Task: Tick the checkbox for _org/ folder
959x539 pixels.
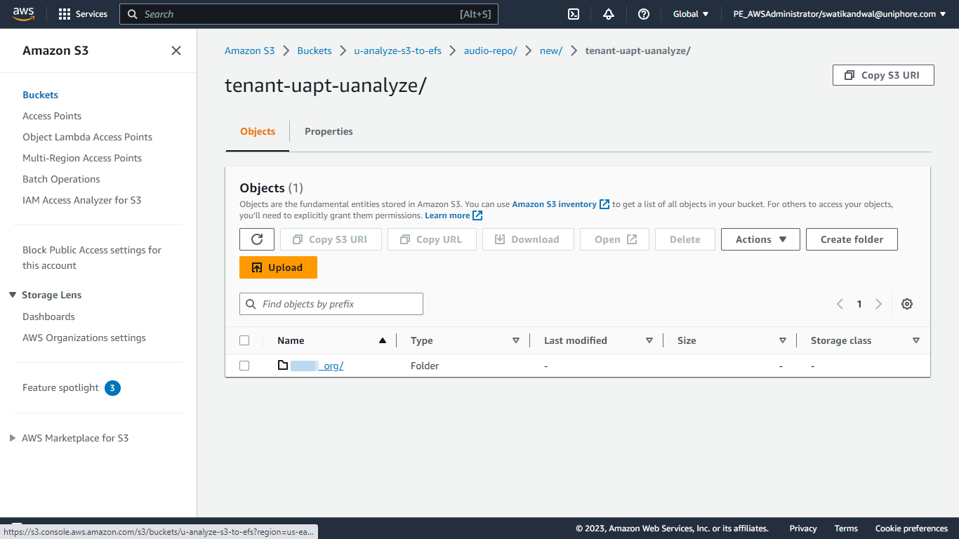Action: pyautogui.click(x=244, y=366)
